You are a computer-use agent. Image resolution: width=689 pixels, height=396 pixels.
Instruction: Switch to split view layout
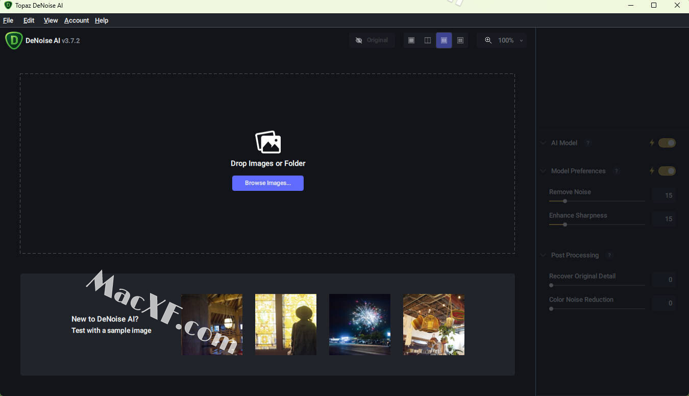(x=428, y=40)
